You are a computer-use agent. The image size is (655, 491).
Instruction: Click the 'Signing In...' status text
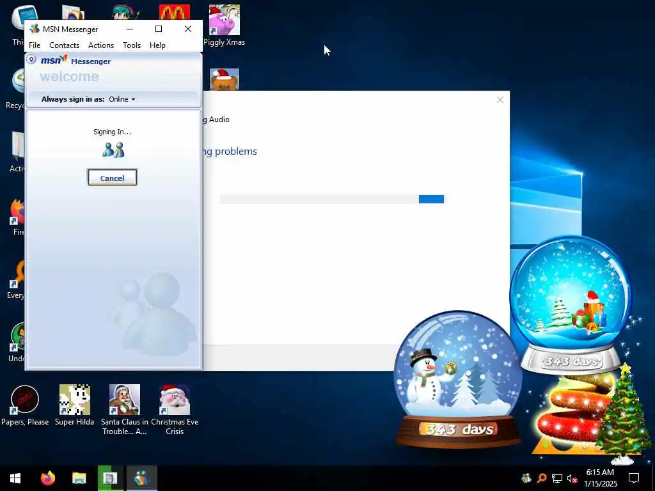point(113,132)
